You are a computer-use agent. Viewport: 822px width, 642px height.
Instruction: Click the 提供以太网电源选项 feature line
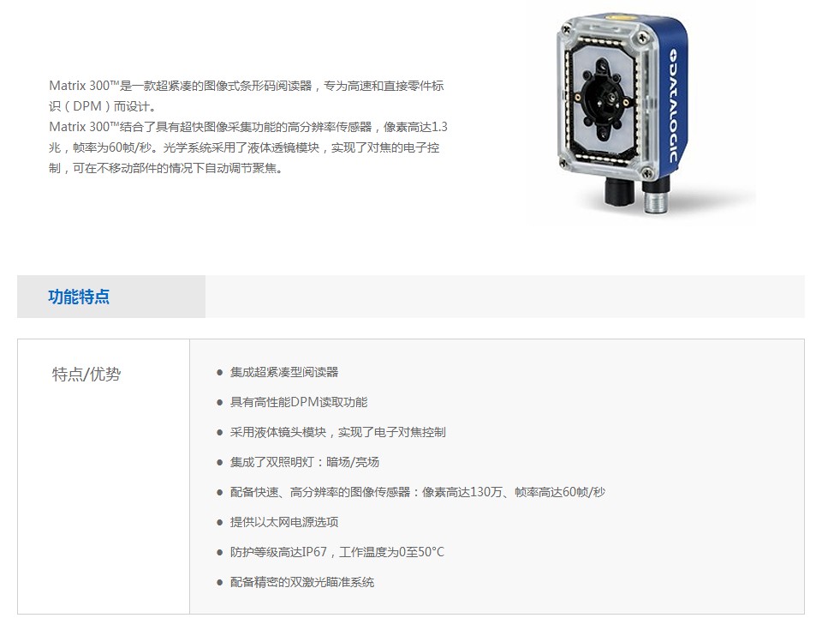pyautogui.click(x=284, y=522)
